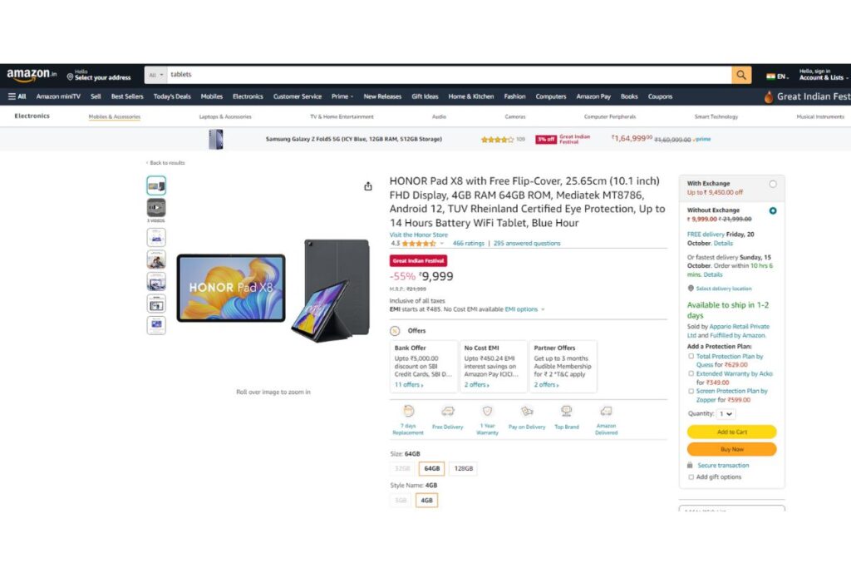Open Today's Deals in navigation bar
The width and height of the screenshot is (851, 568).
[172, 96]
